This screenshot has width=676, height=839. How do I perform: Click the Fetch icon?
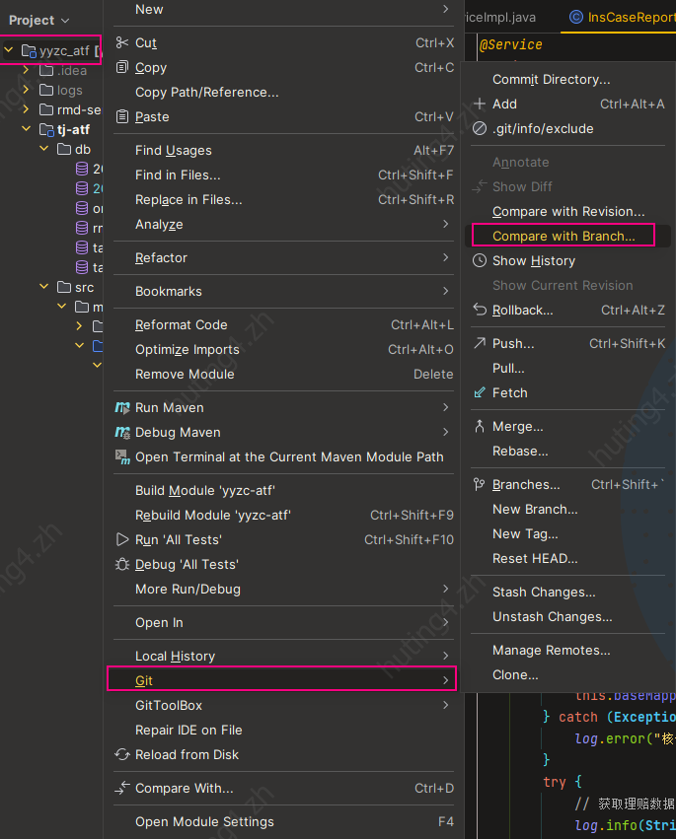click(480, 392)
